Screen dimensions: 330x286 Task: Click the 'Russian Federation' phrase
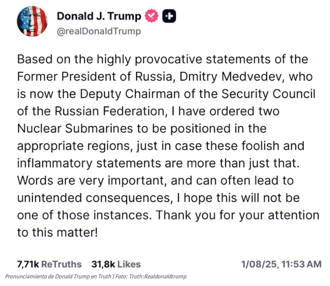tap(110, 111)
